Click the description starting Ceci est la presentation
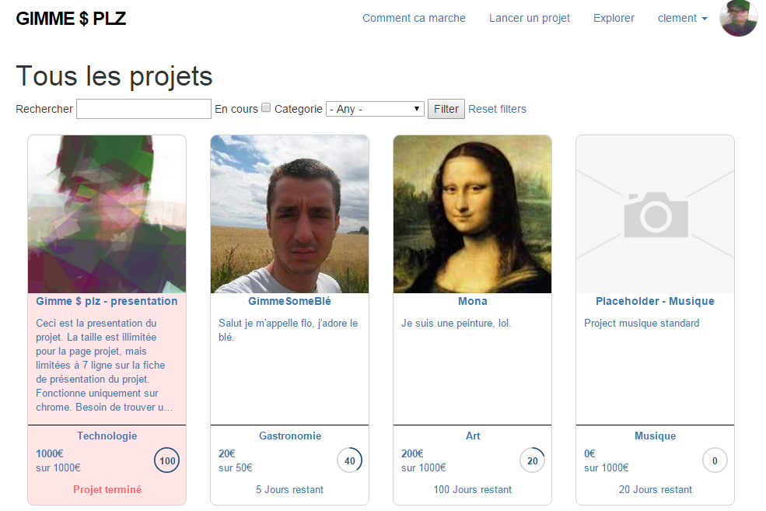The height and width of the screenshot is (511, 766). pos(104,365)
